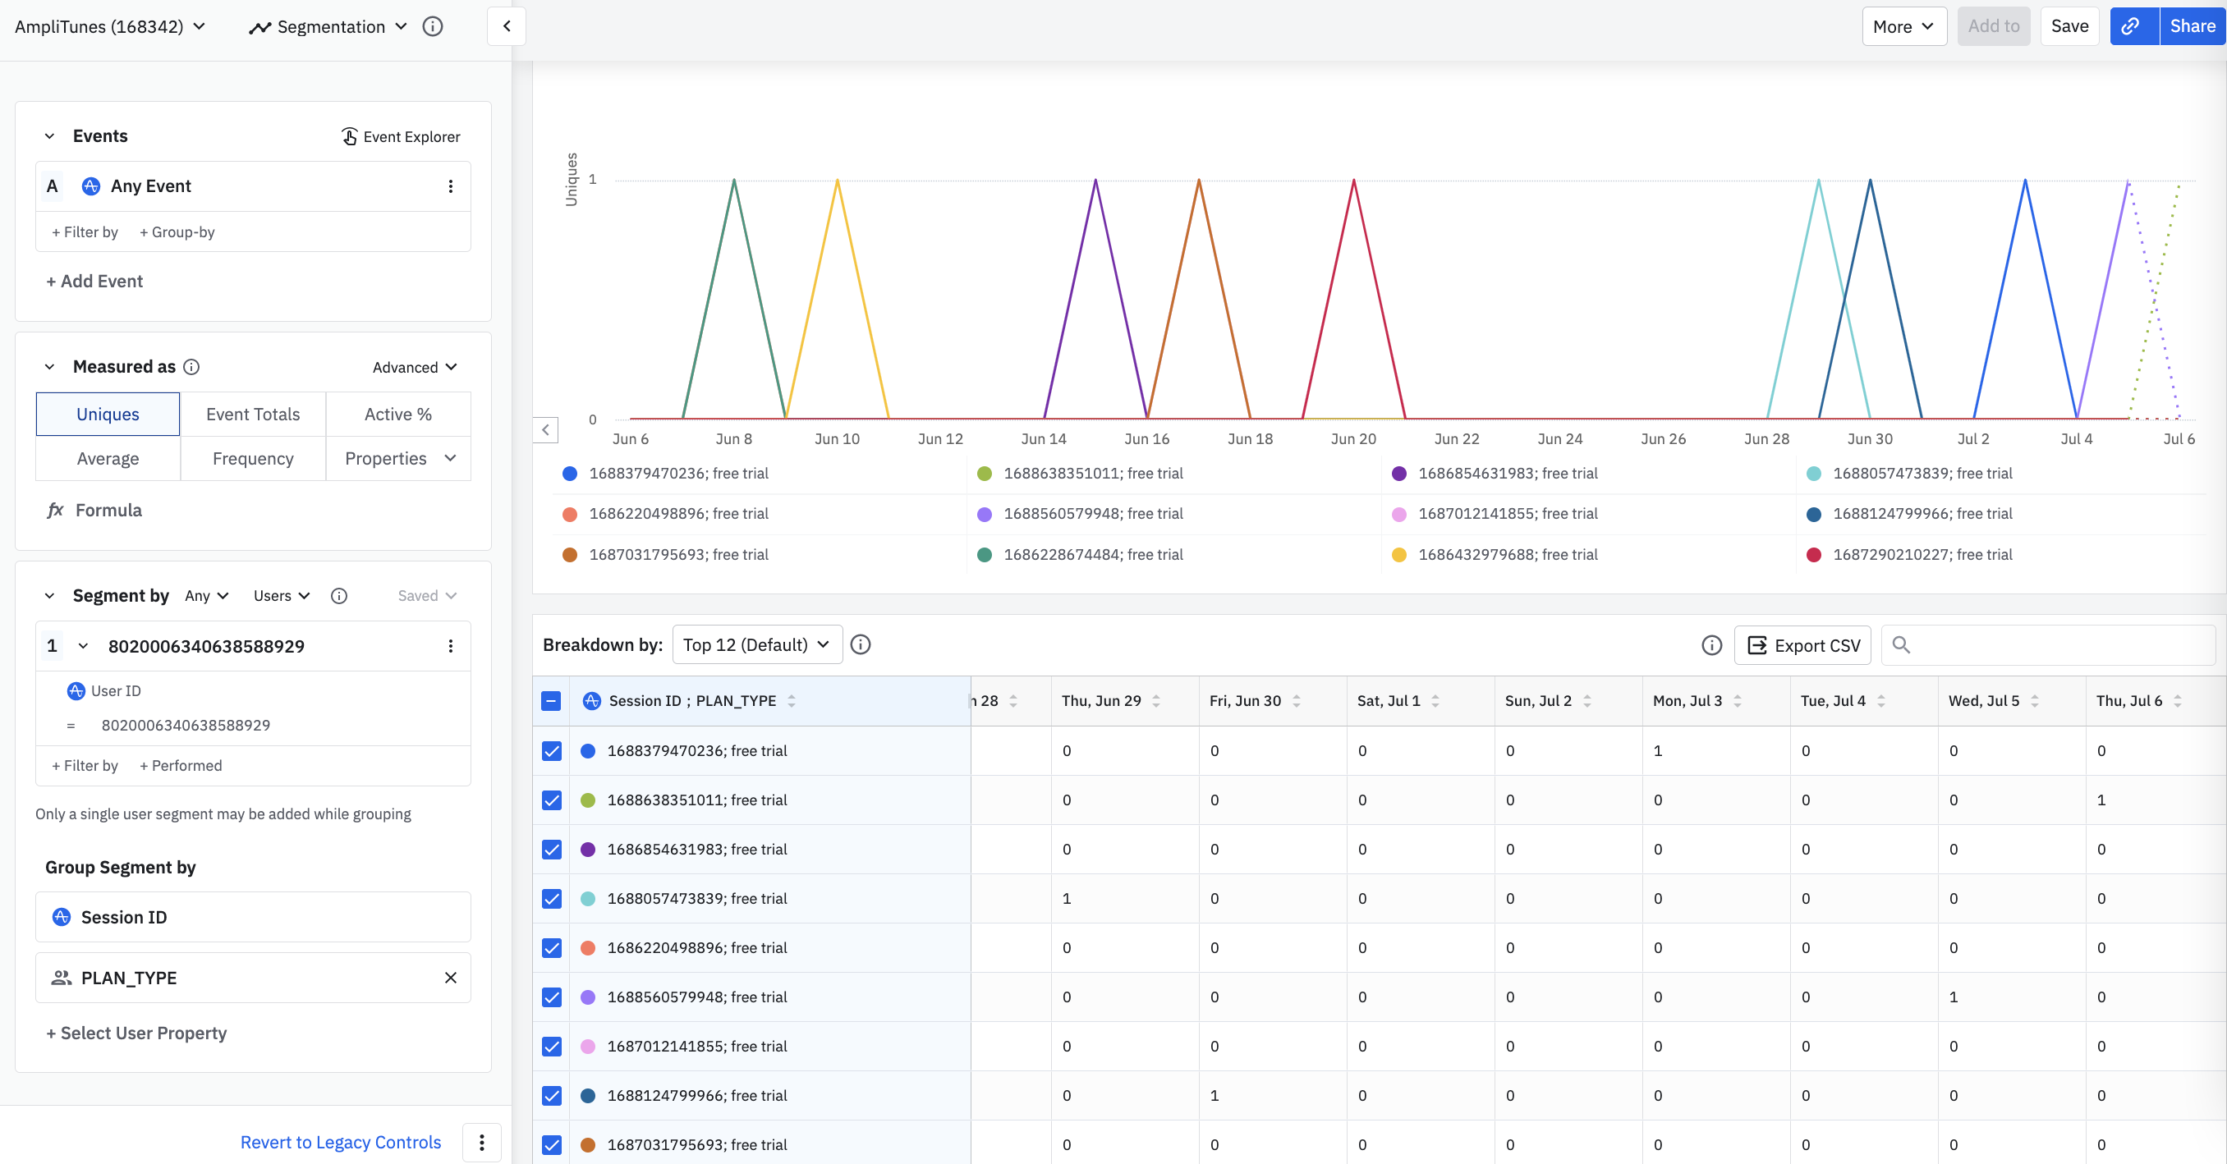Click the info icon beside Measured as
2227x1164 pixels.
(x=192, y=366)
